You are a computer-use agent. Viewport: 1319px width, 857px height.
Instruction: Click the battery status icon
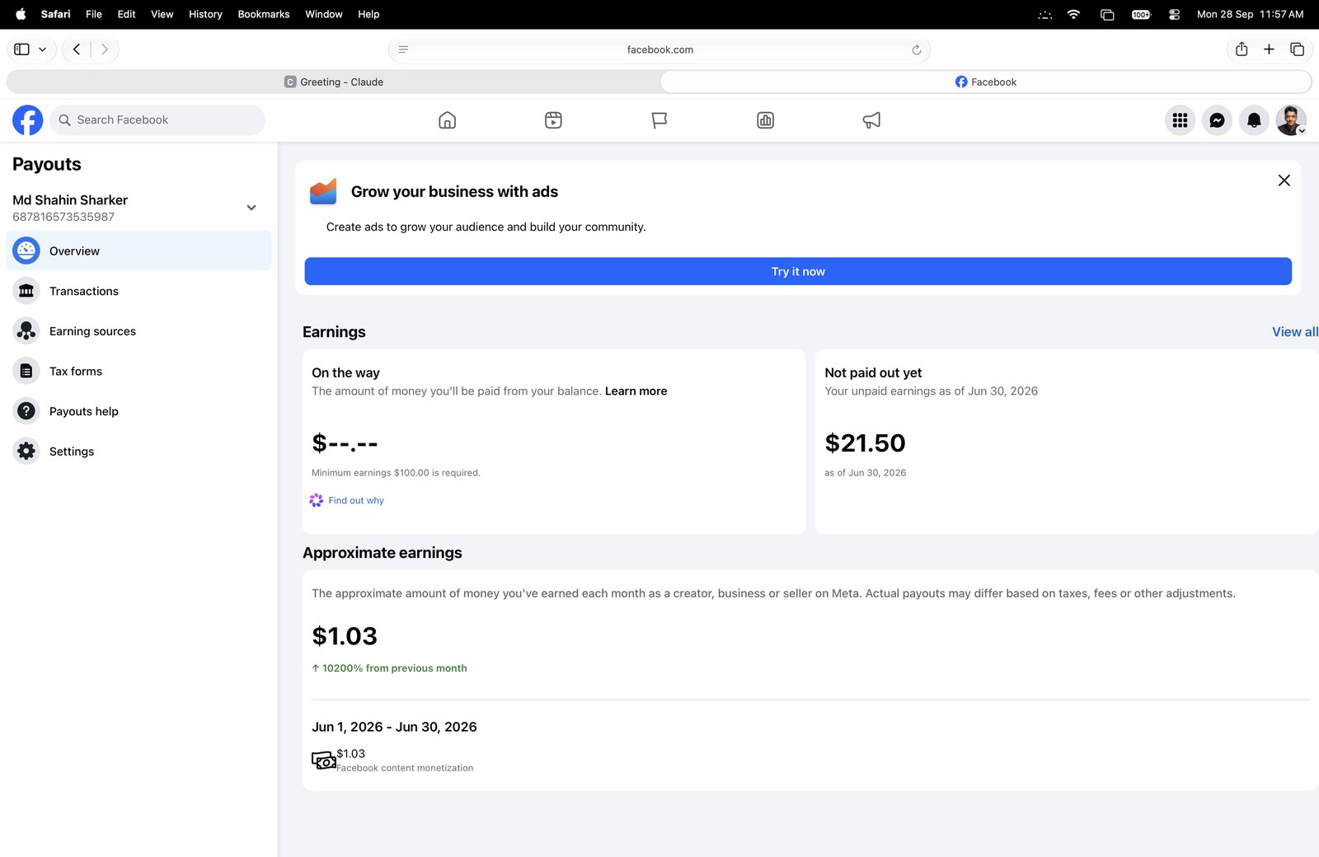(x=1141, y=14)
